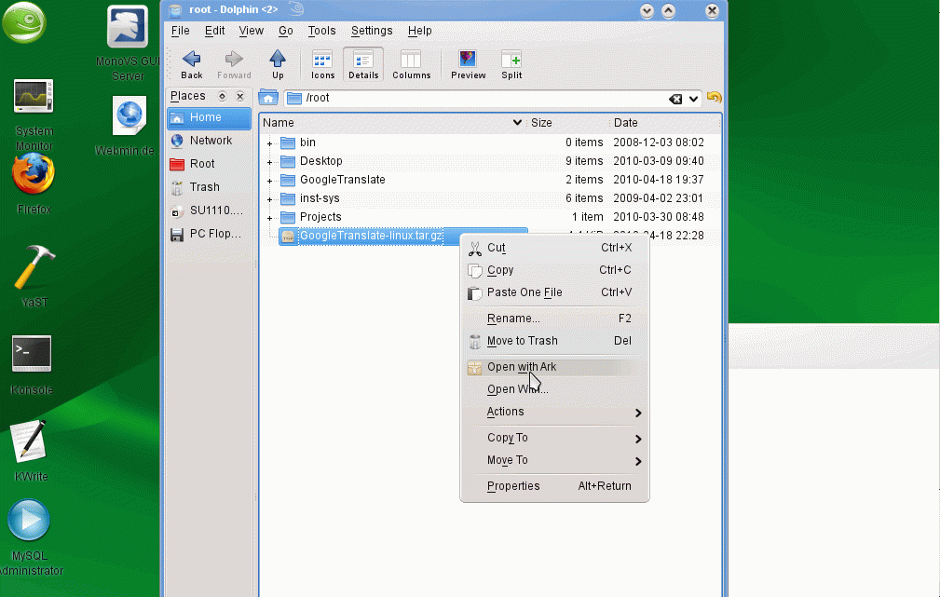This screenshot has width=940, height=597.
Task: Open MonoVS GUI Server icon
Action: coord(128,44)
